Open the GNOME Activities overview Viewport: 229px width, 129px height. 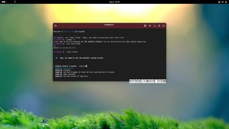(4, 2)
